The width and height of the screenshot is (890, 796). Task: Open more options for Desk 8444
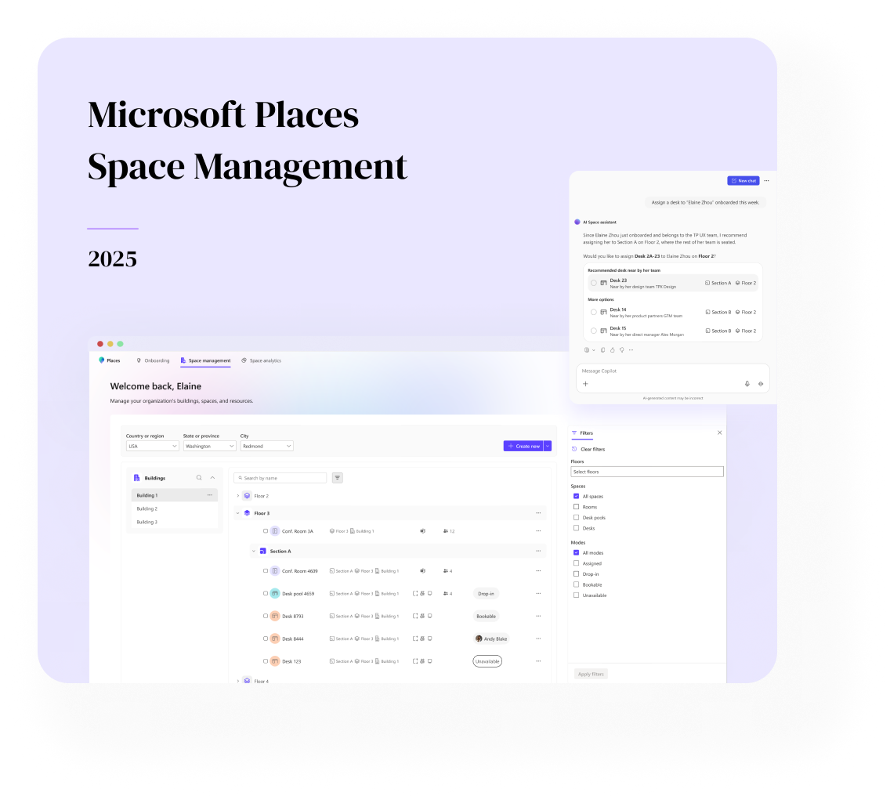539,639
